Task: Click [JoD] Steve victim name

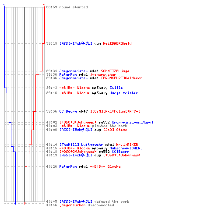Action: click(115, 130)
